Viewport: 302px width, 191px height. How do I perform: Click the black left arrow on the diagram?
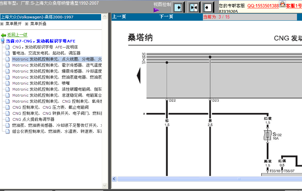point(139,75)
